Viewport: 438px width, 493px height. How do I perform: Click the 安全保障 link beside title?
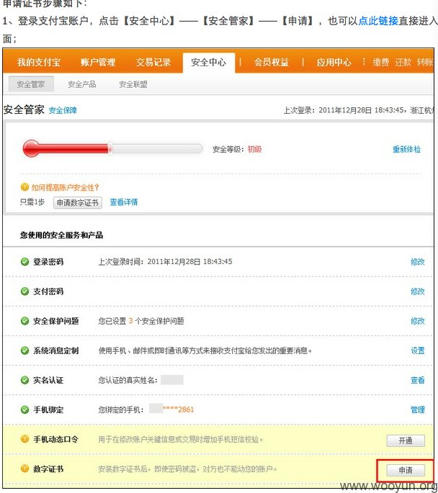[63, 110]
